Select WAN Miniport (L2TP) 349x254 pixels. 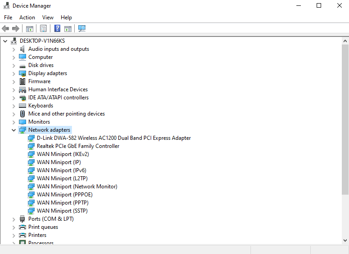pyautogui.click(x=62, y=178)
